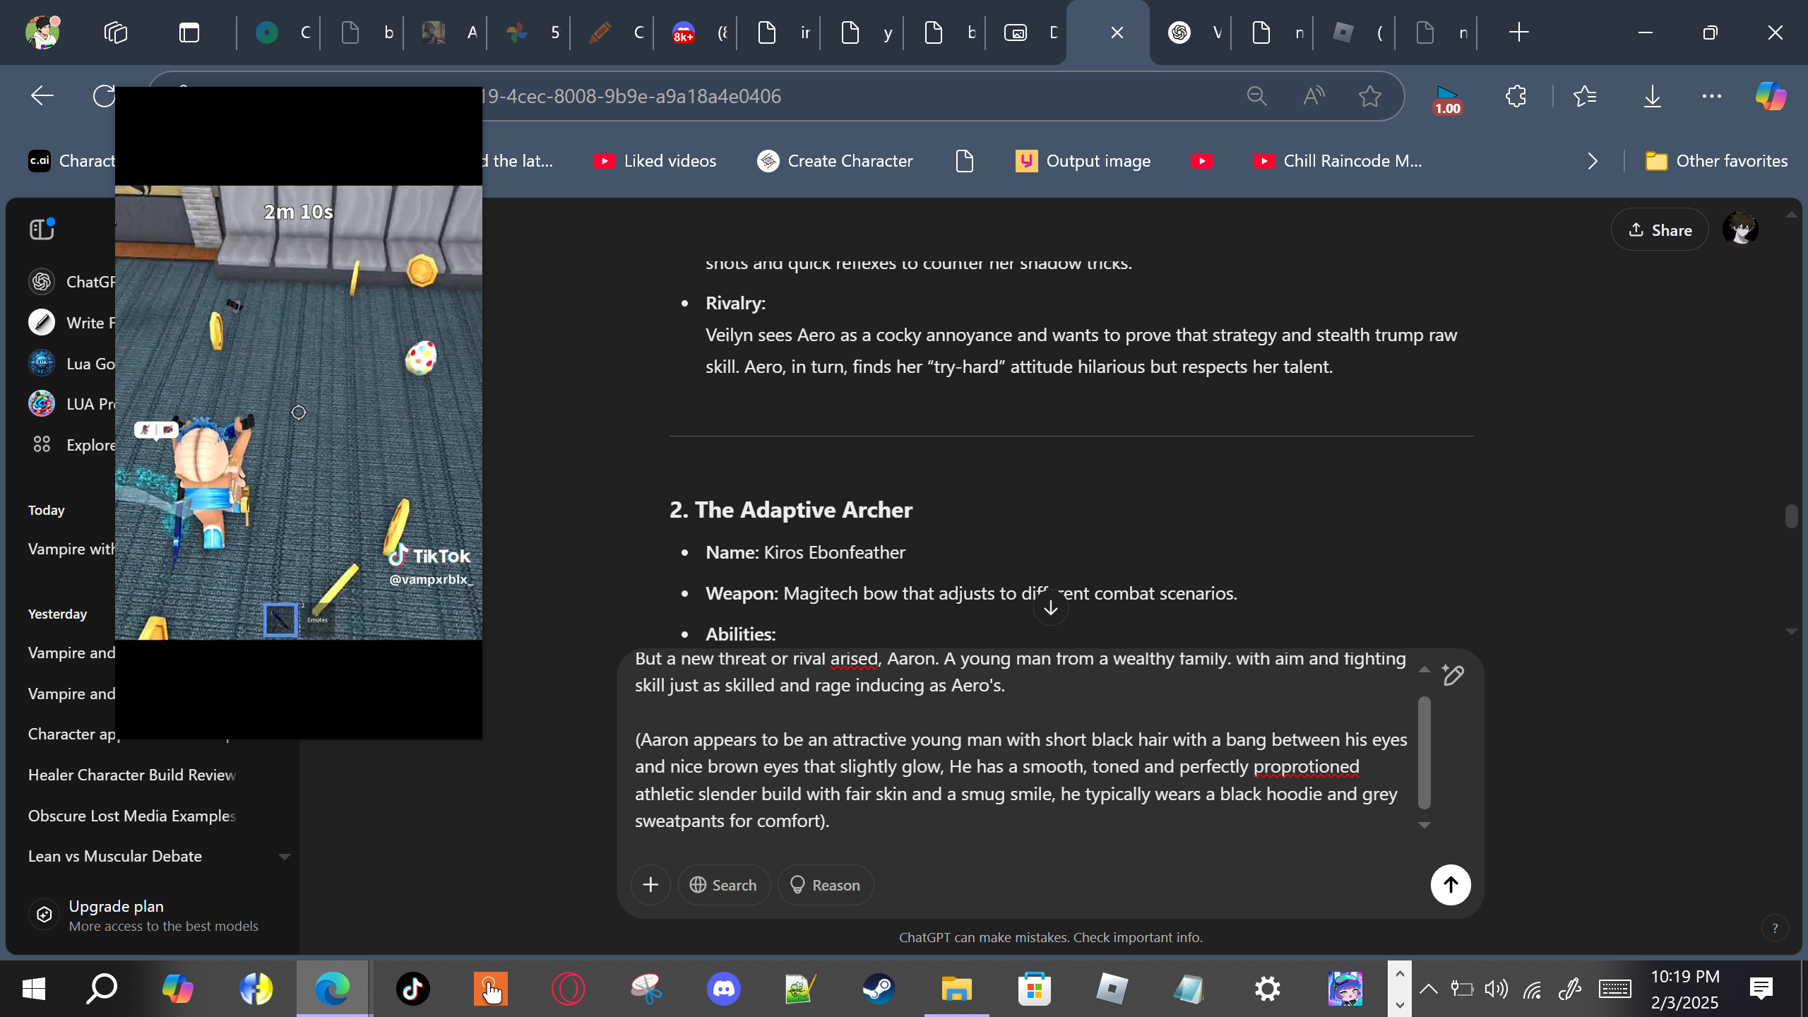Image resolution: width=1808 pixels, height=1017 pixels.
Task: Click the Share button
Action: pyautogui.click(x=1660, y=230)
